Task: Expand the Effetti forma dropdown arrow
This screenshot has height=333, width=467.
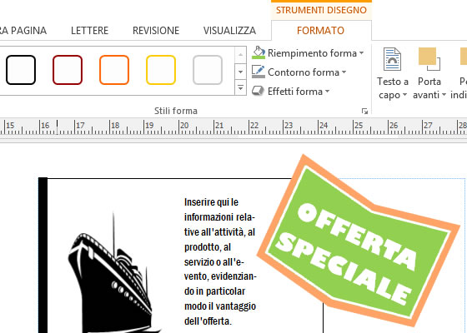Action: point(327,92)
